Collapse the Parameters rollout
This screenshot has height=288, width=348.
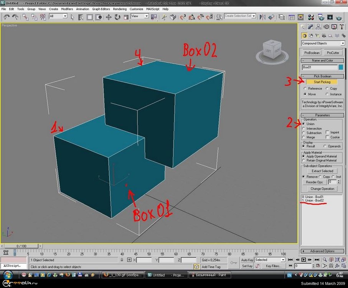(322, 115)
